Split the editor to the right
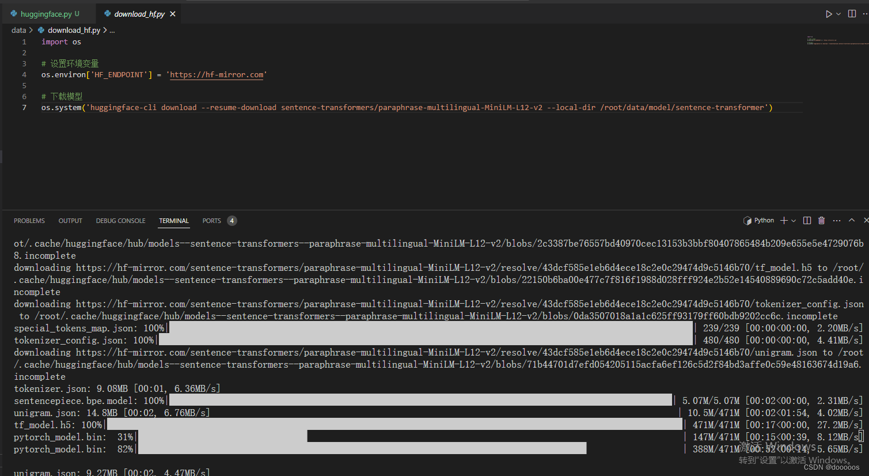This screenshot has height=476, width=869. click(852, 14)
